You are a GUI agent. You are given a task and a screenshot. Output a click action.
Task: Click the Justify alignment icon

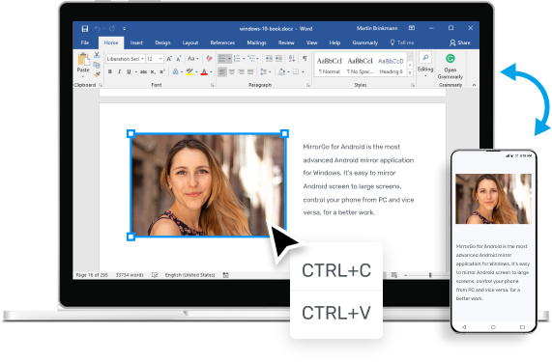pyautogui.click(x=250, y=71)
